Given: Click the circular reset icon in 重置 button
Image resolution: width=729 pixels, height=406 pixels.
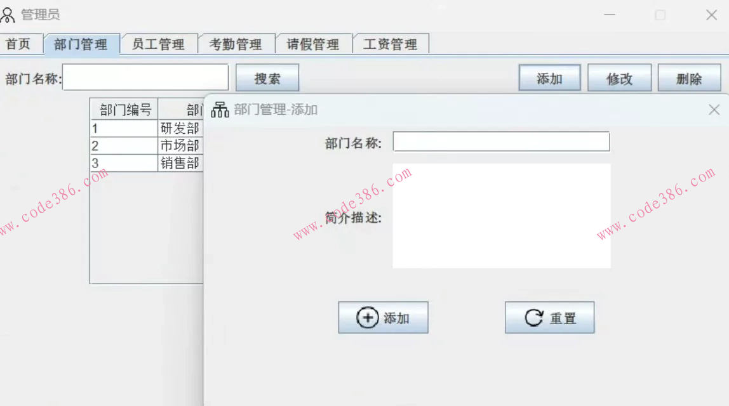Looking at the screenshot, I should click(x=534, y=317).
